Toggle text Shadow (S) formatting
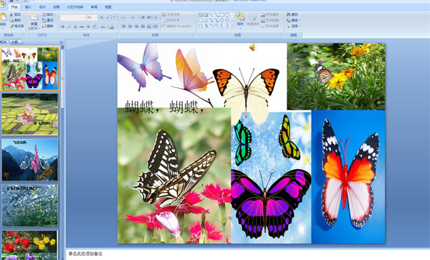 pyautogui.click(x=88, y=27)
